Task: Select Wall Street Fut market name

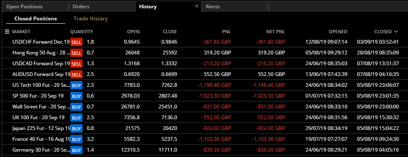Action: coord(41,107)
